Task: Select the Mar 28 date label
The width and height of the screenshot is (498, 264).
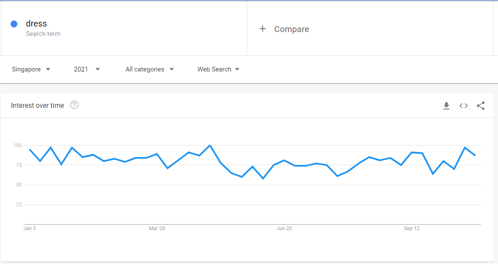Action: [x=157, y=228]
